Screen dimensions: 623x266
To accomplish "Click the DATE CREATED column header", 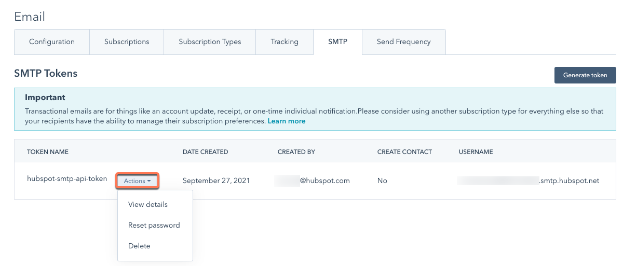I will 205,152.
